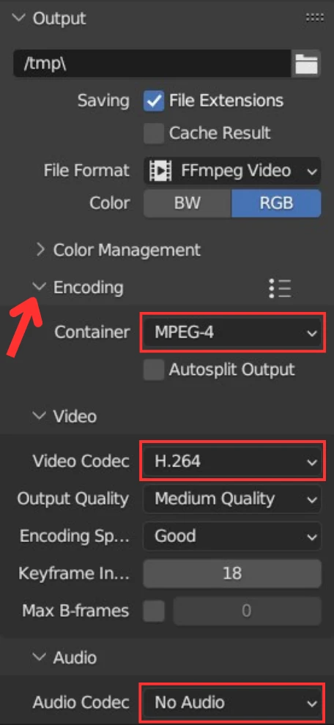
Task: Click the /tmp\ output path field
Action: point(152,64)
